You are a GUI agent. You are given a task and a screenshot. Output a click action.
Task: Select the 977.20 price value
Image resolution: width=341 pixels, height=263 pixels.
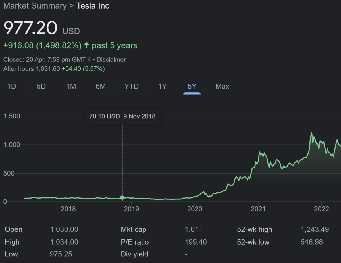pos(30,28)
